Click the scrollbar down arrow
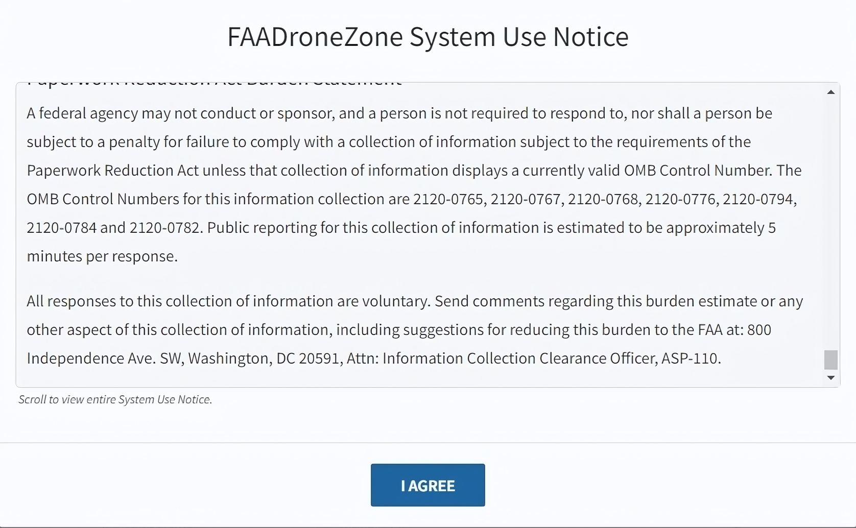The image size is (856, 528). tap(831, 378)
